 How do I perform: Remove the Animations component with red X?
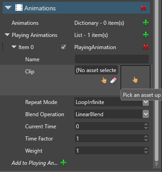(144, 8)
